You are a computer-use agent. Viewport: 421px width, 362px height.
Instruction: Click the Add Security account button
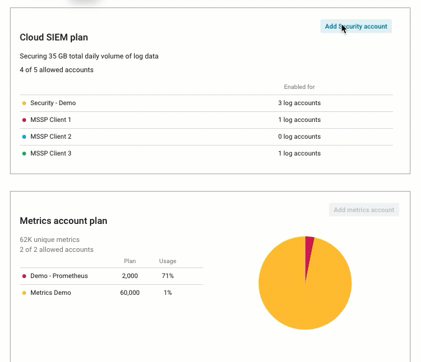tap(356, 26)
